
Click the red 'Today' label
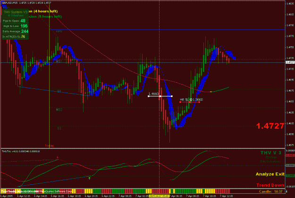pos(49,146)
